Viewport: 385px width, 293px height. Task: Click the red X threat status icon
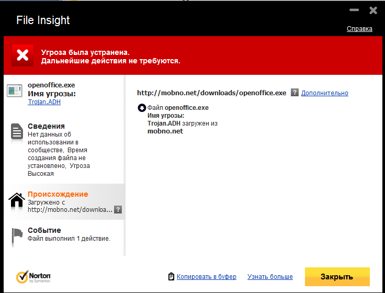pos(22,55)
